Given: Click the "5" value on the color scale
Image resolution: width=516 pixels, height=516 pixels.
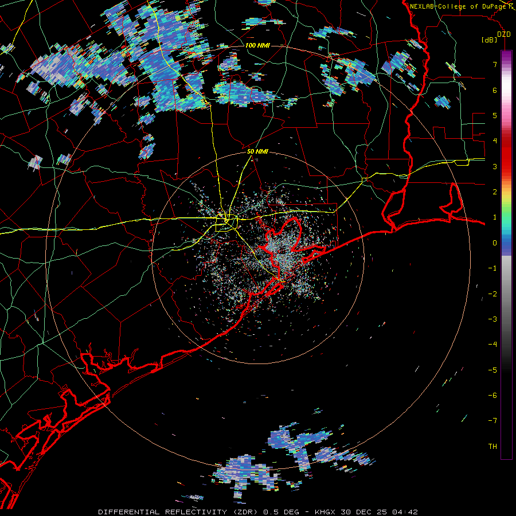Looking at the screenshot, I should coord(494,115).
